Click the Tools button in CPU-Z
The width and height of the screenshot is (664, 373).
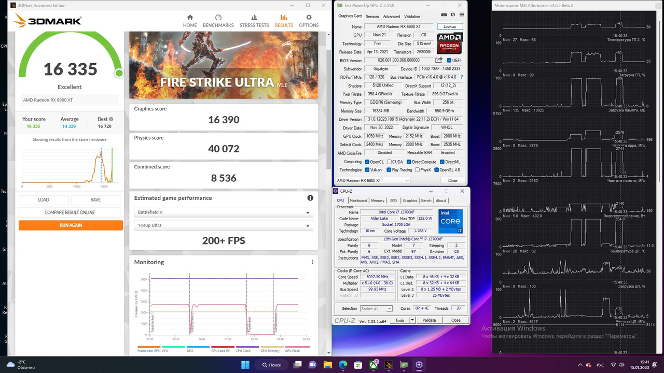399,320
